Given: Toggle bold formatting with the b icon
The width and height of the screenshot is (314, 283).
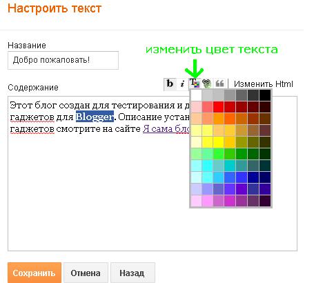Looking at the screenshot, I should pos(170,84).
